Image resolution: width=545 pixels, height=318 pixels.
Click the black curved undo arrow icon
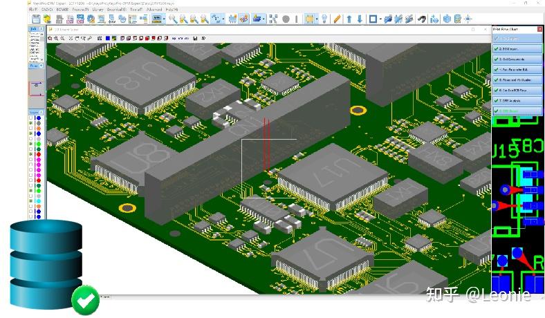422,19
